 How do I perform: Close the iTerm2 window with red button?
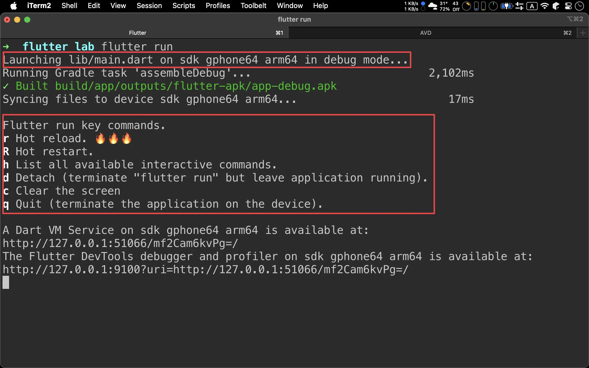coord(7,20)
